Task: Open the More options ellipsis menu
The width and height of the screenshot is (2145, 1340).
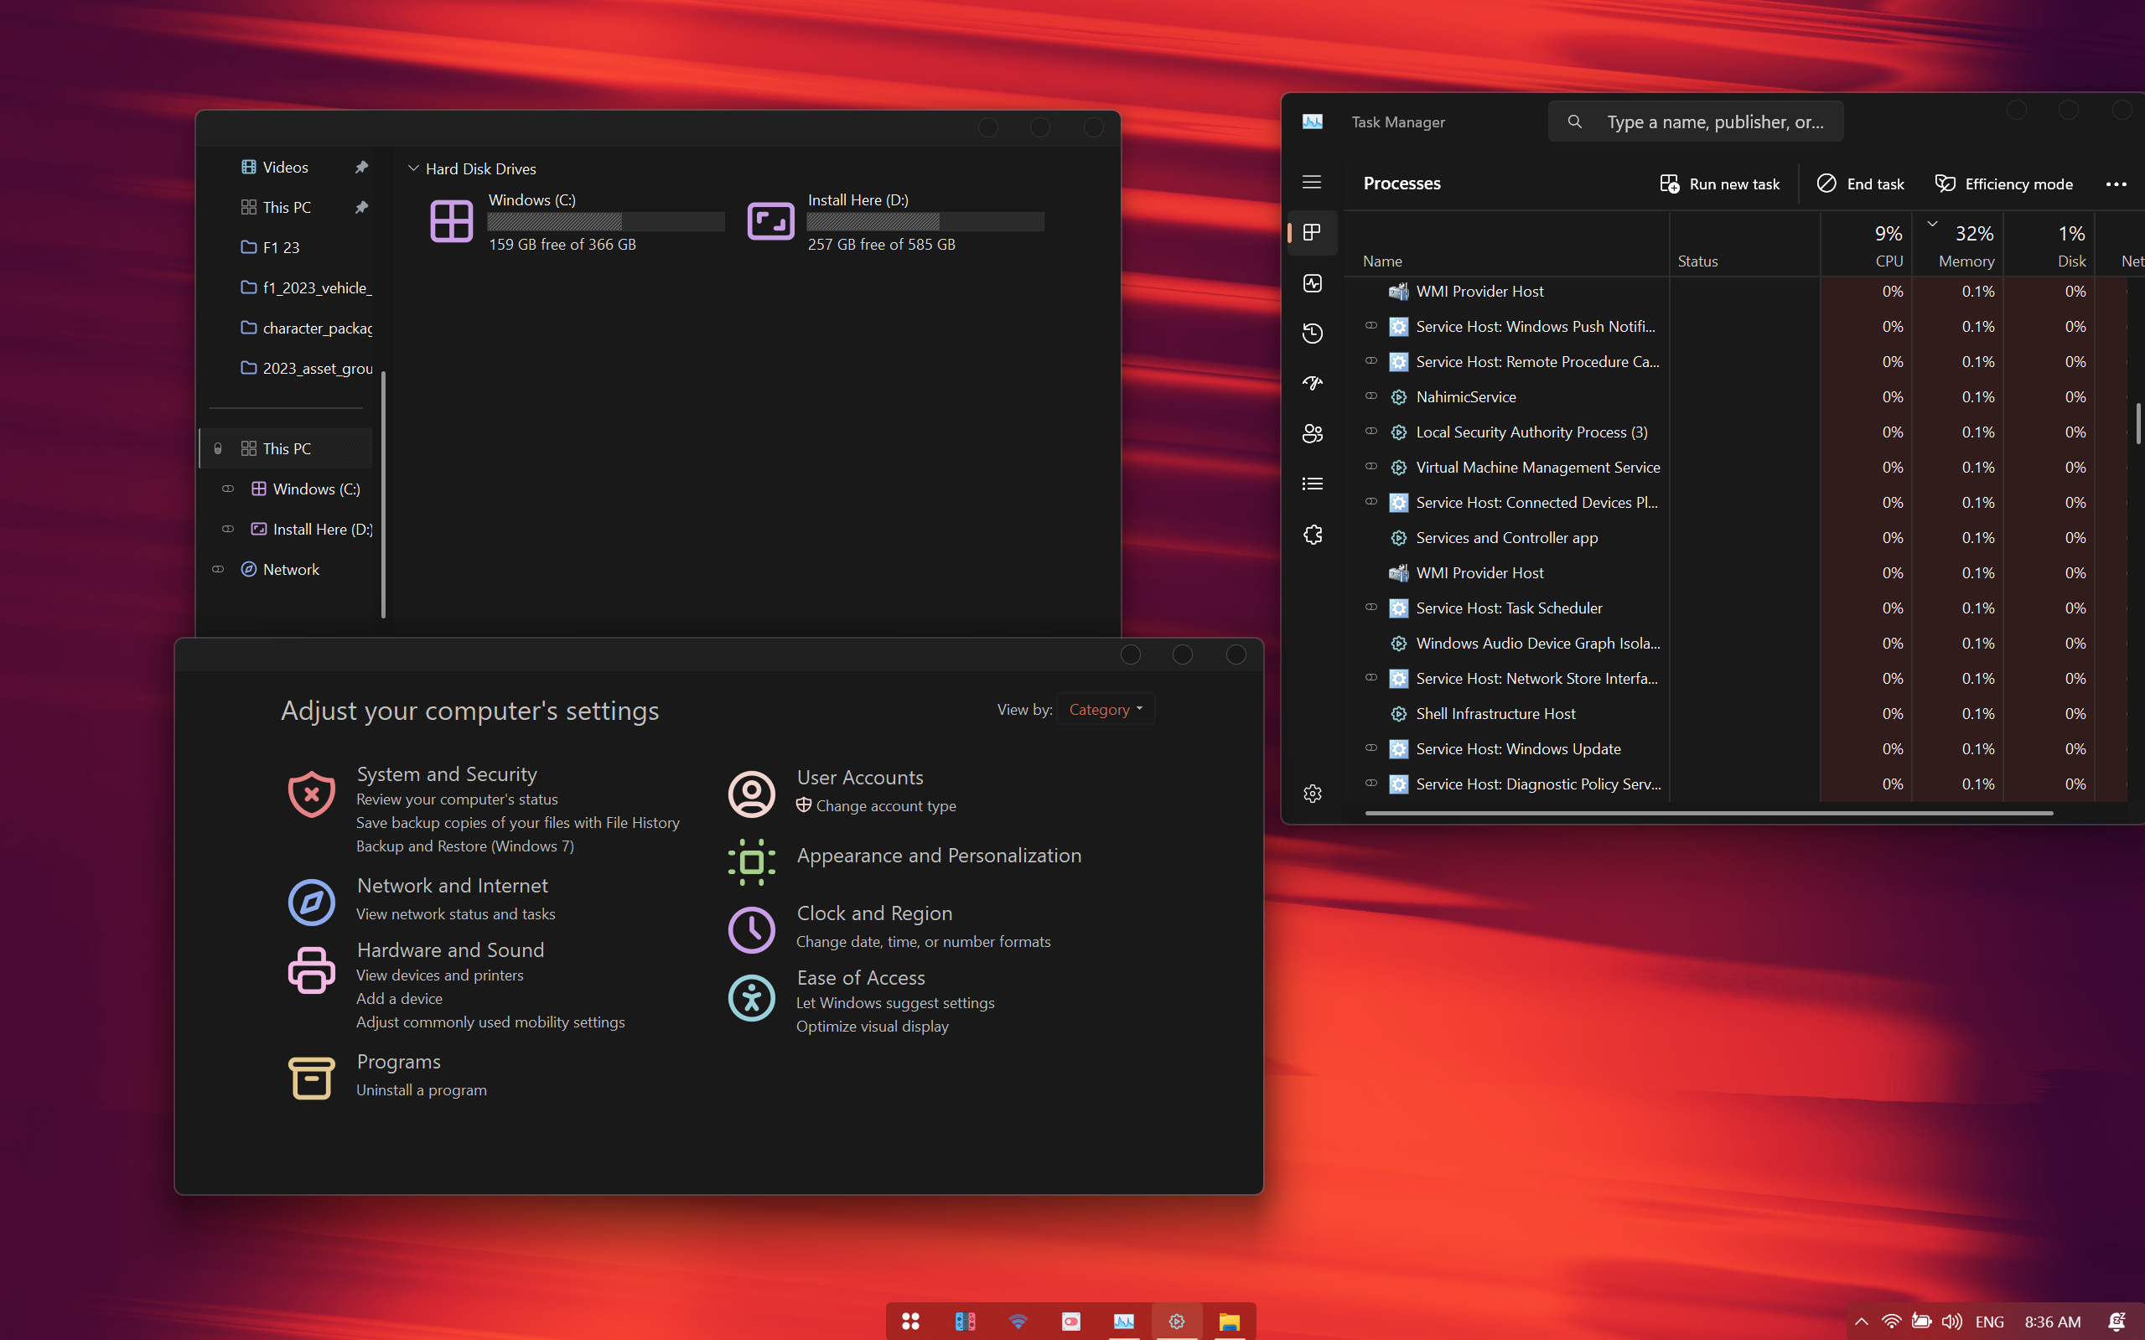Action: [x=2116, y=184]
